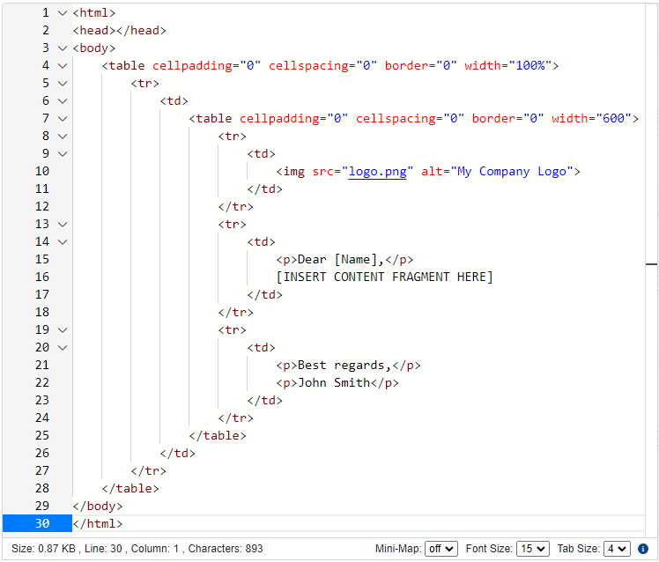This screenshot has width=659, height=562.
Task: Collapse the td fold on line 14
Action: 63,242
